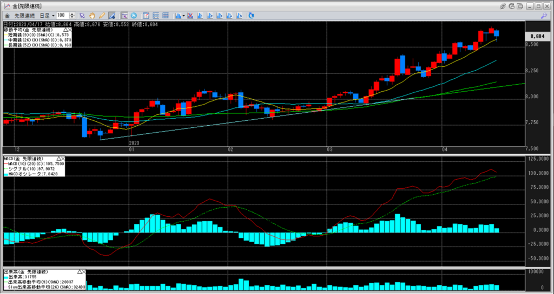
Task: Click the 短期線(9) SMA legend entry
Action: point(37,35)
